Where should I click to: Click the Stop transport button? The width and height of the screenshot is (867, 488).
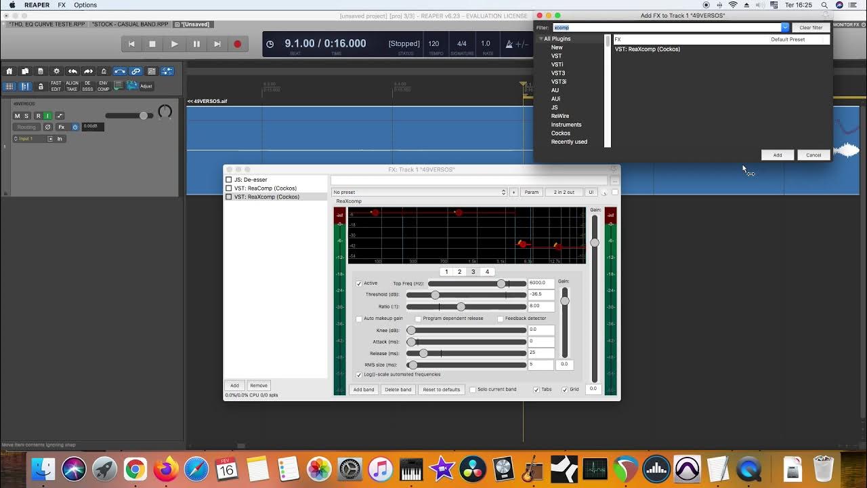coord(152,44)
